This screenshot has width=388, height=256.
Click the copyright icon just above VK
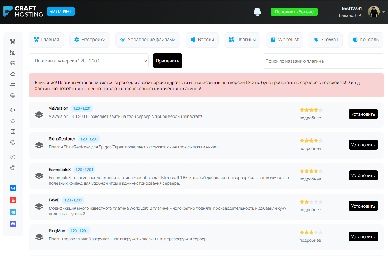pos(13,168)
